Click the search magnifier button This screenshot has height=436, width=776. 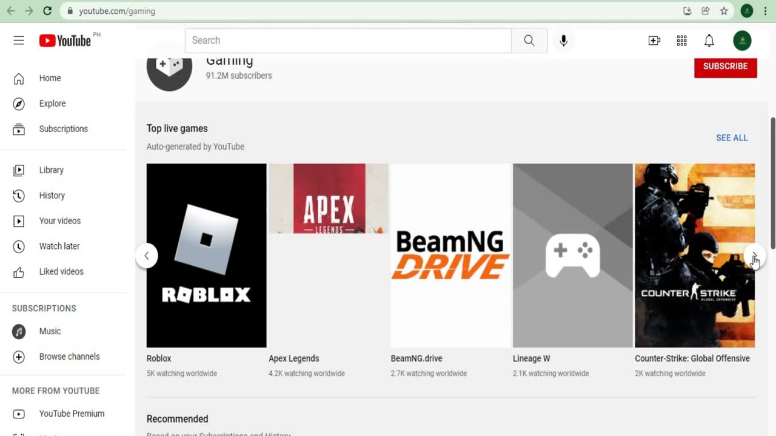pyautogui.click(x=529, y=41)
